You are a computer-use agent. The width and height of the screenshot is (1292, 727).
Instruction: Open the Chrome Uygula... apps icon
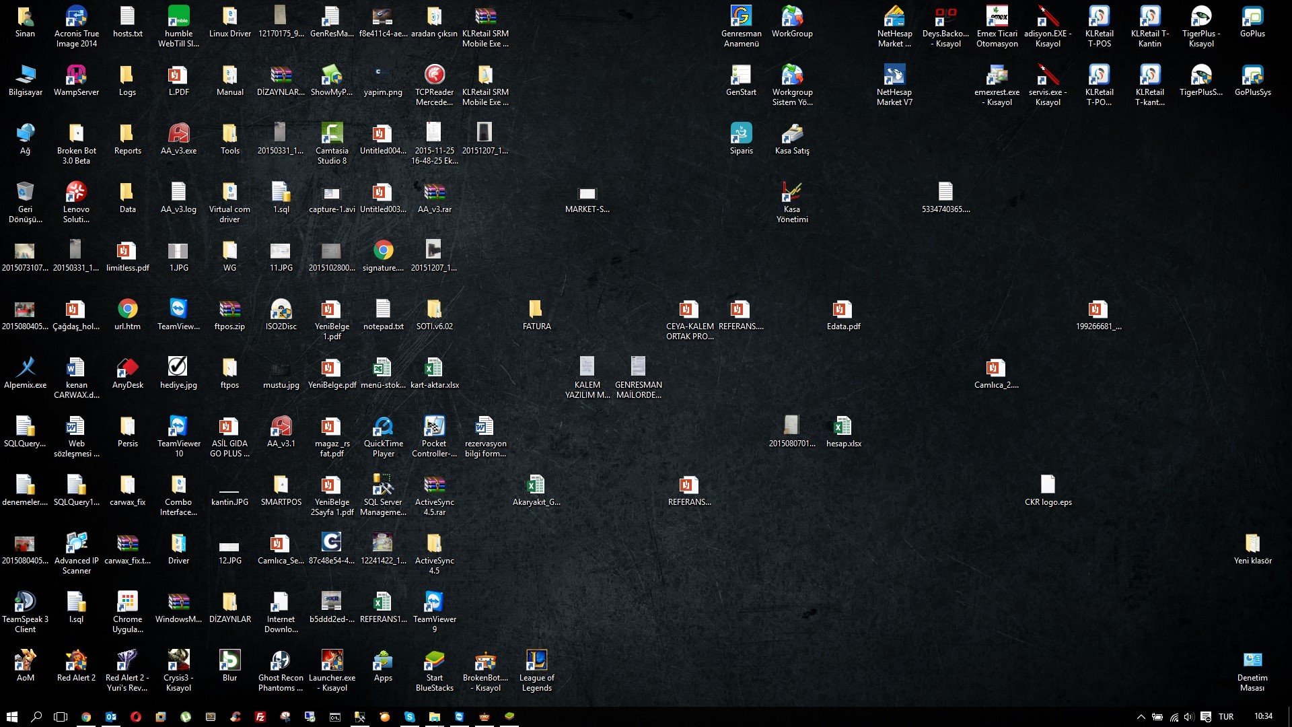[127, 612]
